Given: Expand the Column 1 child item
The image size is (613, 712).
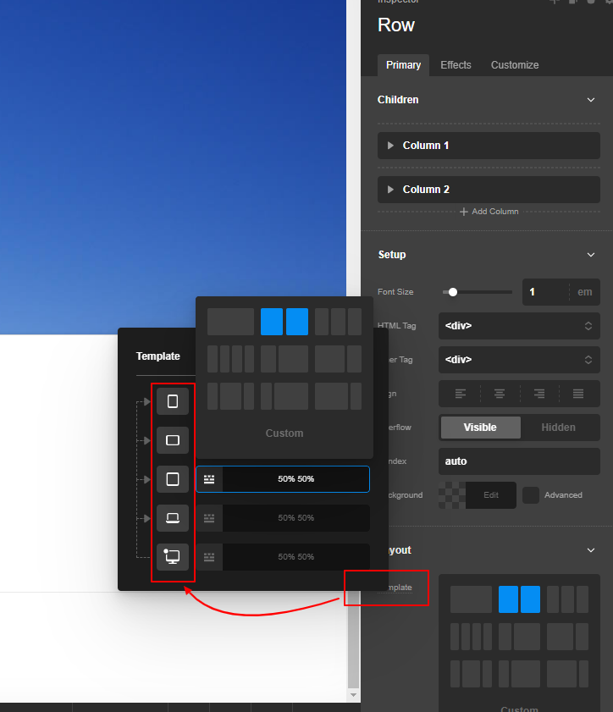Looking at the screenshot, I should pyautogui.click(x=390, y=146).
